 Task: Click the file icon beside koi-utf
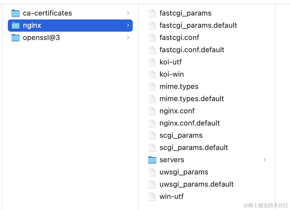(152, 62)
